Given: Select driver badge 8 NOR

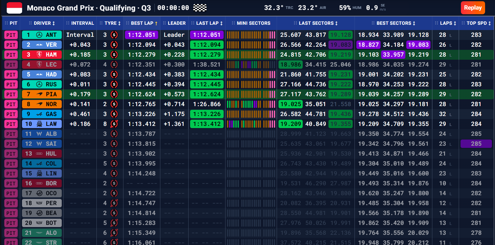Looking at the screenshot, I should coord(42,104).
